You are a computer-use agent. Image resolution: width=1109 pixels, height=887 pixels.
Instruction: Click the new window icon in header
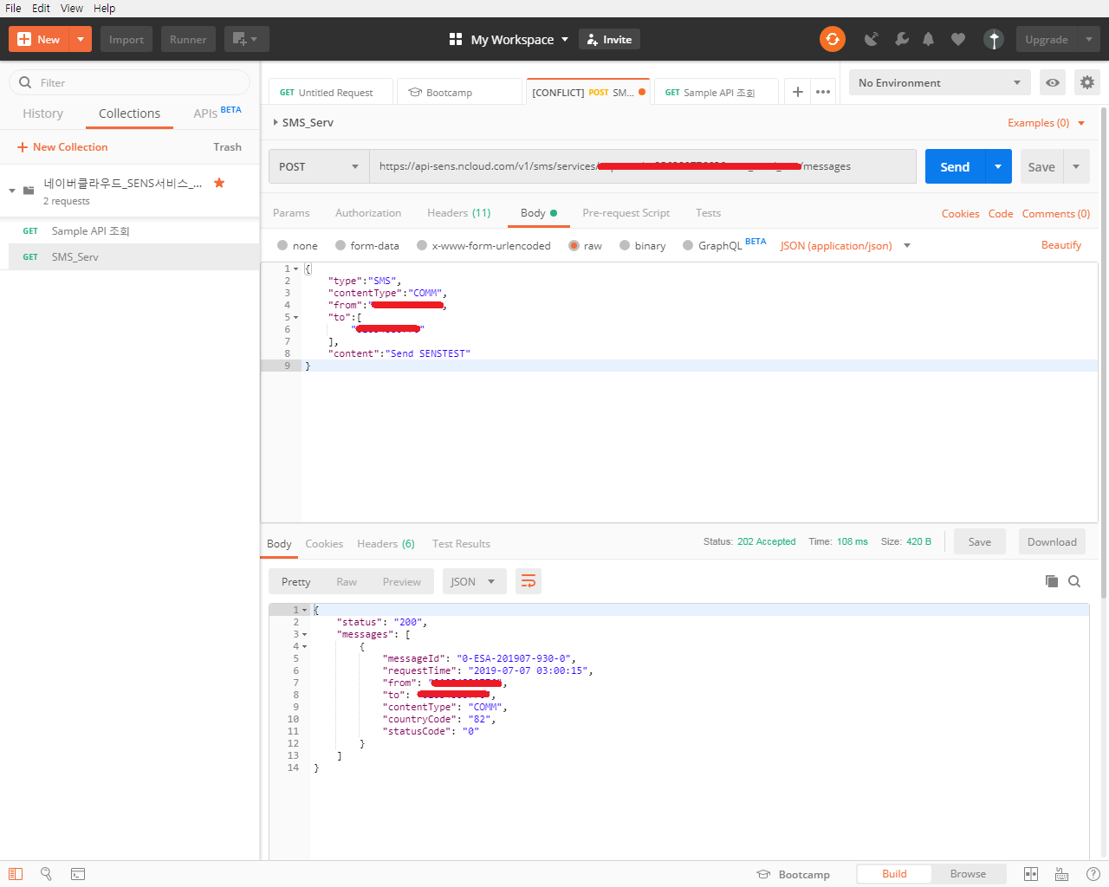click(x=246, y=39)
